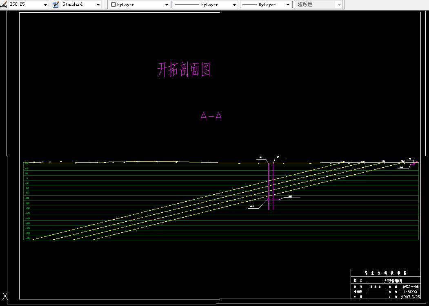The width and height of the screenshot is (429, 306).
Task: Click the 井田开拓剖面图 drawing name cell
Action: click(x=393, y=281)
